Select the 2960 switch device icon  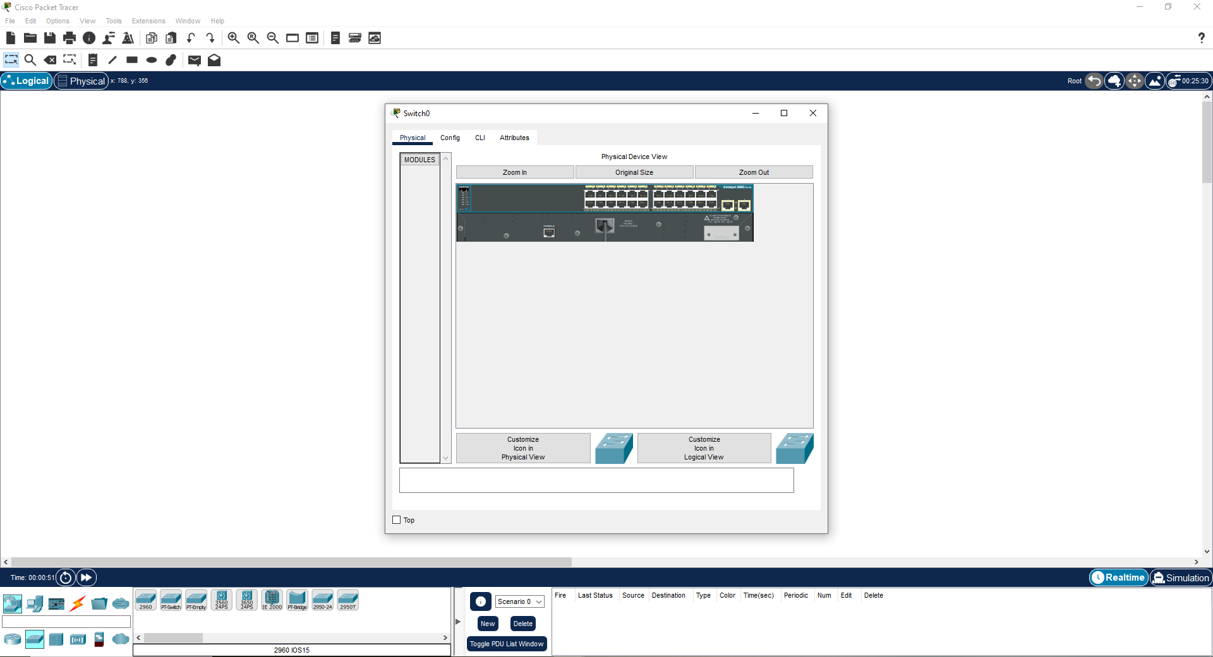[x=145, y=600]
